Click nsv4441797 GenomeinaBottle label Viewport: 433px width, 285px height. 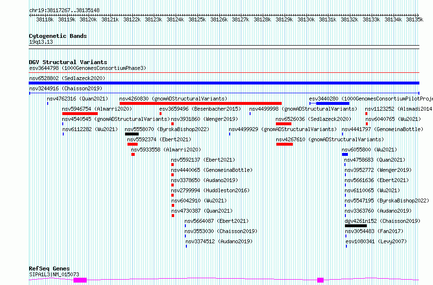pyautogui.click(x=382, y=129)
